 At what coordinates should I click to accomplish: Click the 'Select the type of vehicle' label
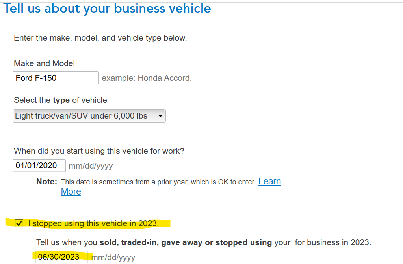(x=60, y=100)
